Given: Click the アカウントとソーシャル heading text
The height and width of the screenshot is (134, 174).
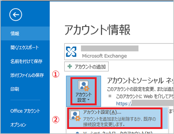Looking at the screenshot, I should (140, 81).
